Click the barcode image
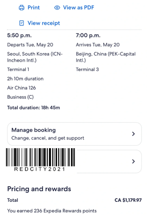Image resolution: width=147 pixels, height=215 pixels. coord(40,157)
